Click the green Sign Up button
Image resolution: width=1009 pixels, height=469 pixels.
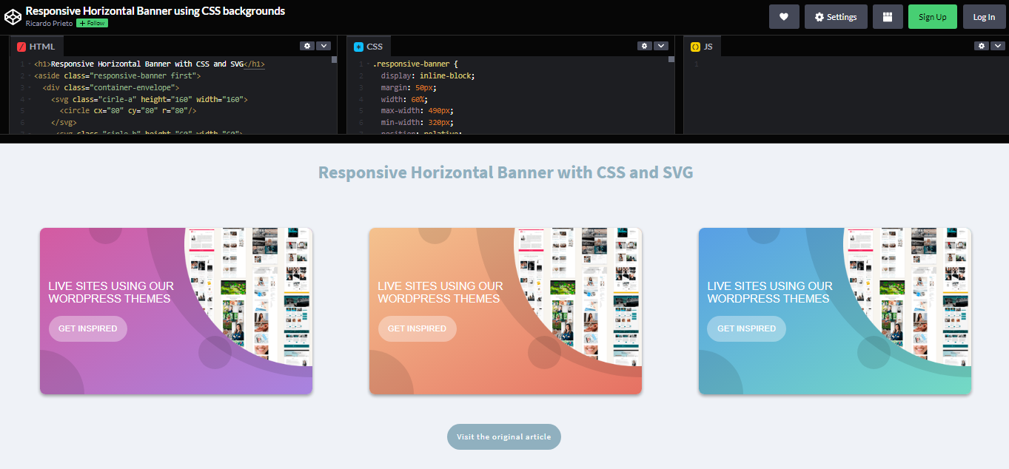[x=932, y=16]
